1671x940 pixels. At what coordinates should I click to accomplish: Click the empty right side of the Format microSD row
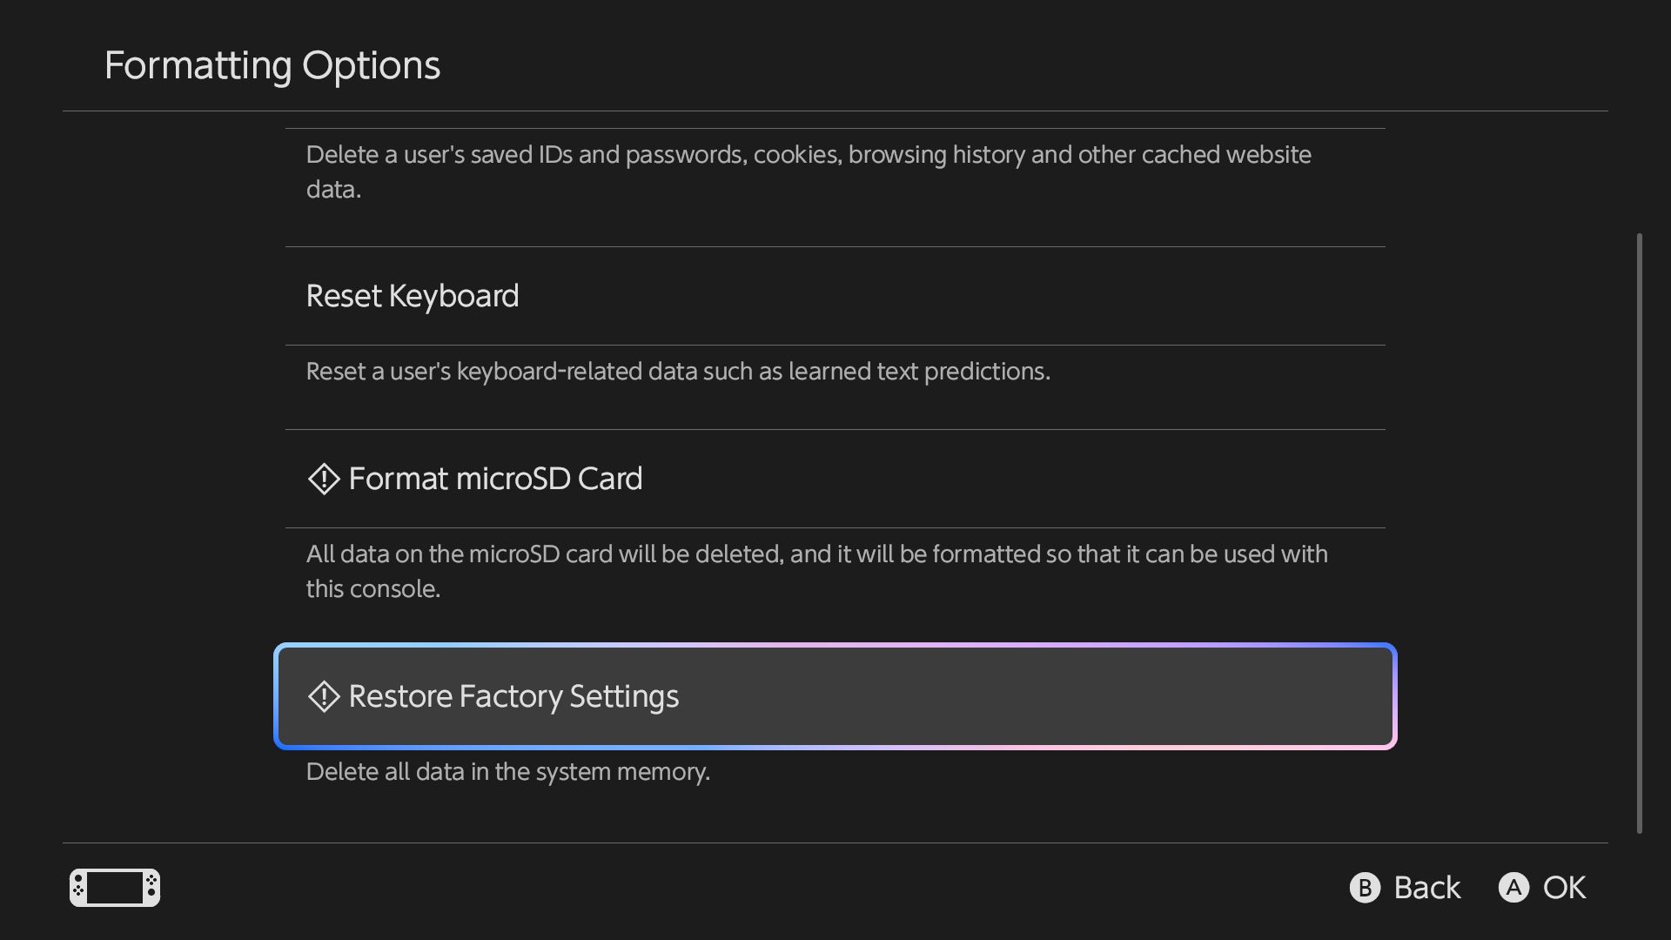(1131, 479)
